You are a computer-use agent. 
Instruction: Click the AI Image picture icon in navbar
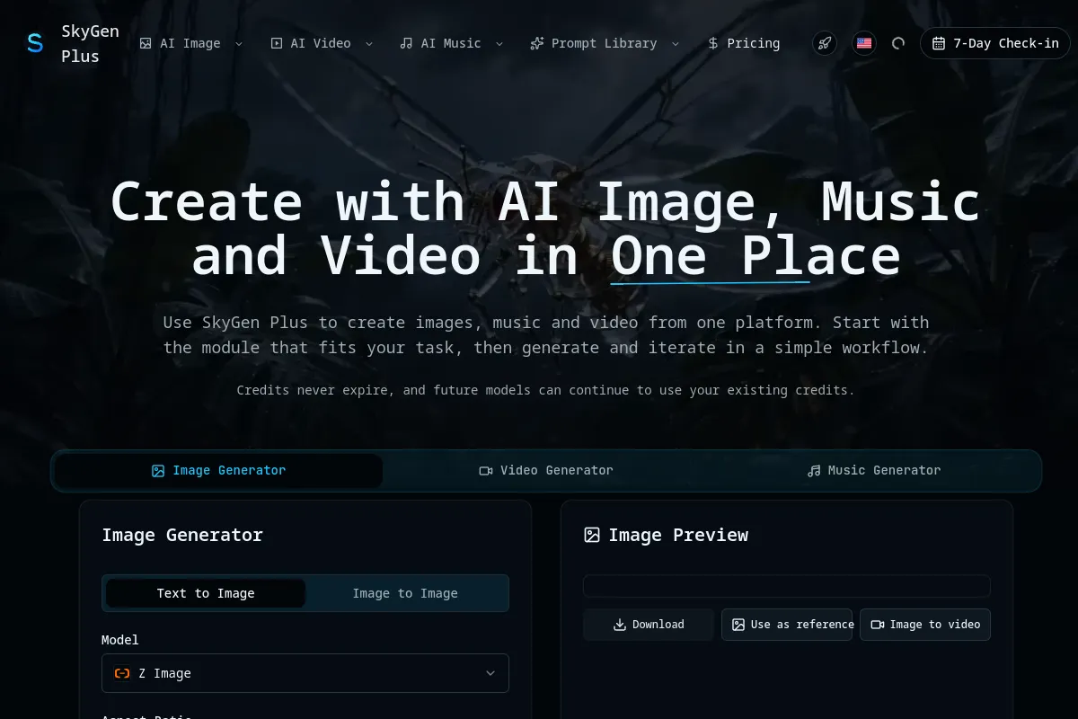coord(146,43)
